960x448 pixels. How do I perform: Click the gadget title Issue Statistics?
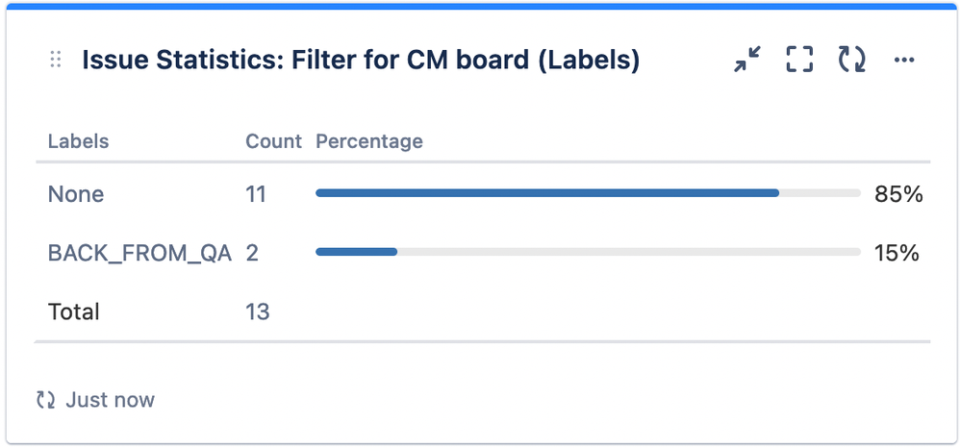[x=361, y=61]
